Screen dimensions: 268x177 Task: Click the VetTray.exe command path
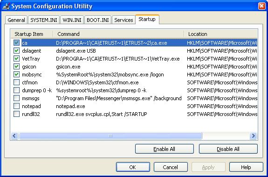[x=118, y=59]
